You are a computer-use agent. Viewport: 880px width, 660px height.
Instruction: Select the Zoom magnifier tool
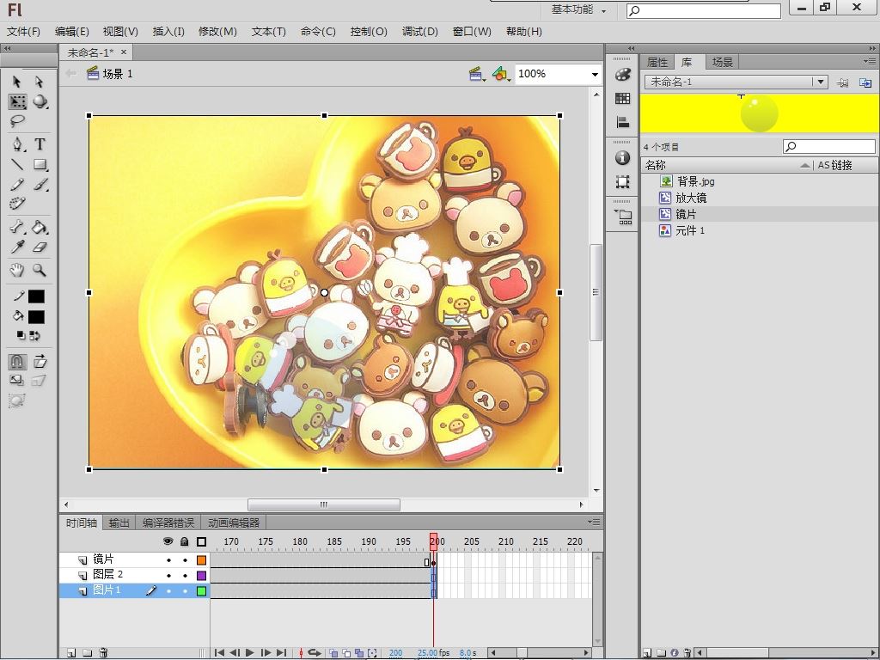(40, 270)
